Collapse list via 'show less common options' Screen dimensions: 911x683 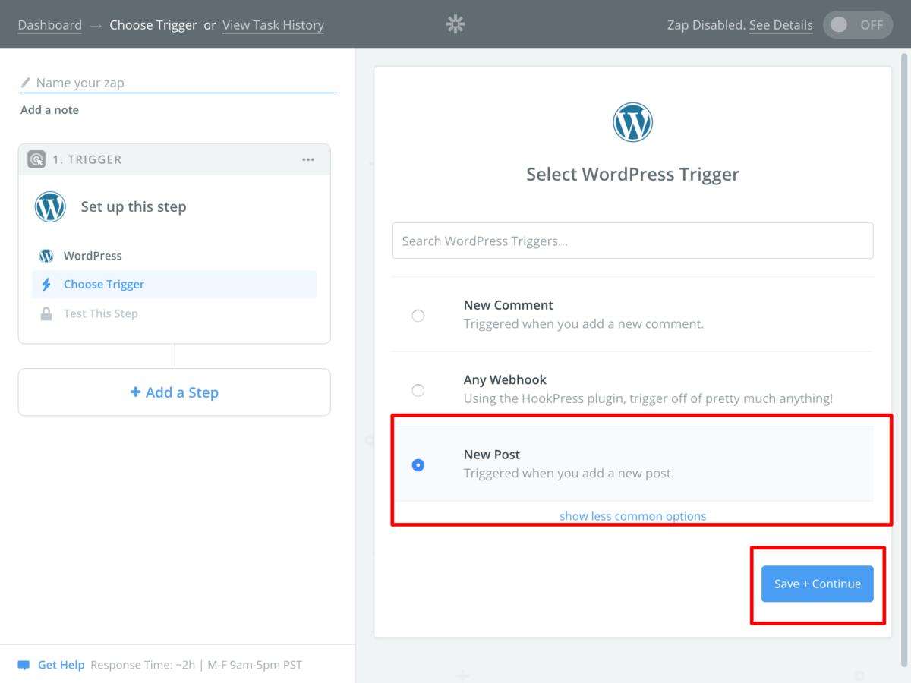(x=632, y=516)
